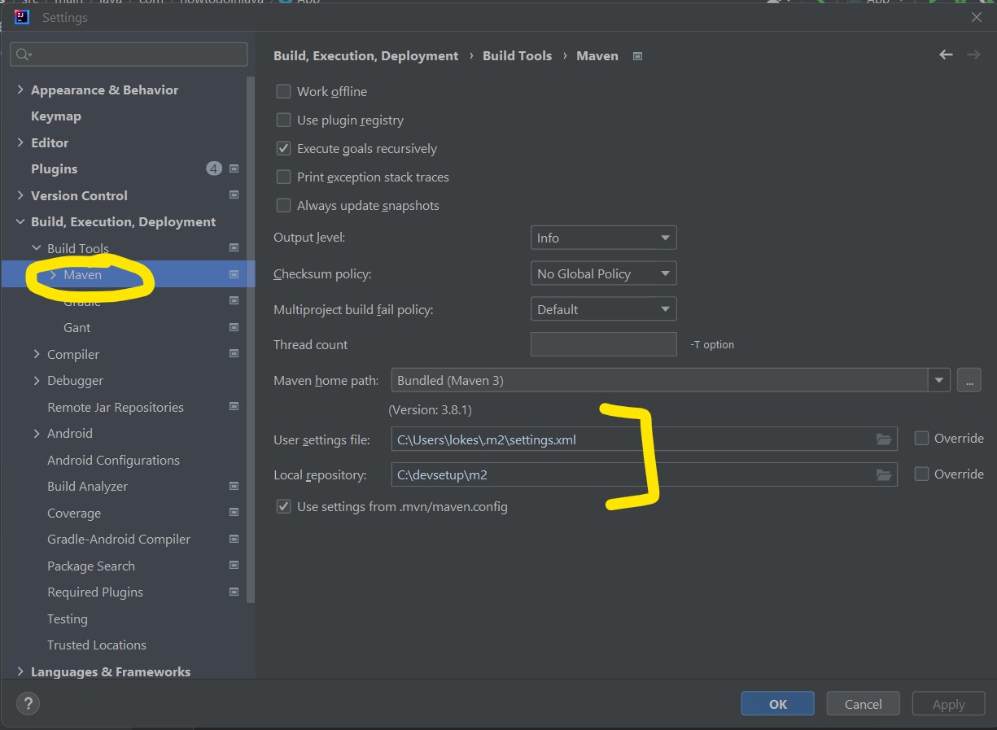Click the Maven home path browse button

(969, 379)
